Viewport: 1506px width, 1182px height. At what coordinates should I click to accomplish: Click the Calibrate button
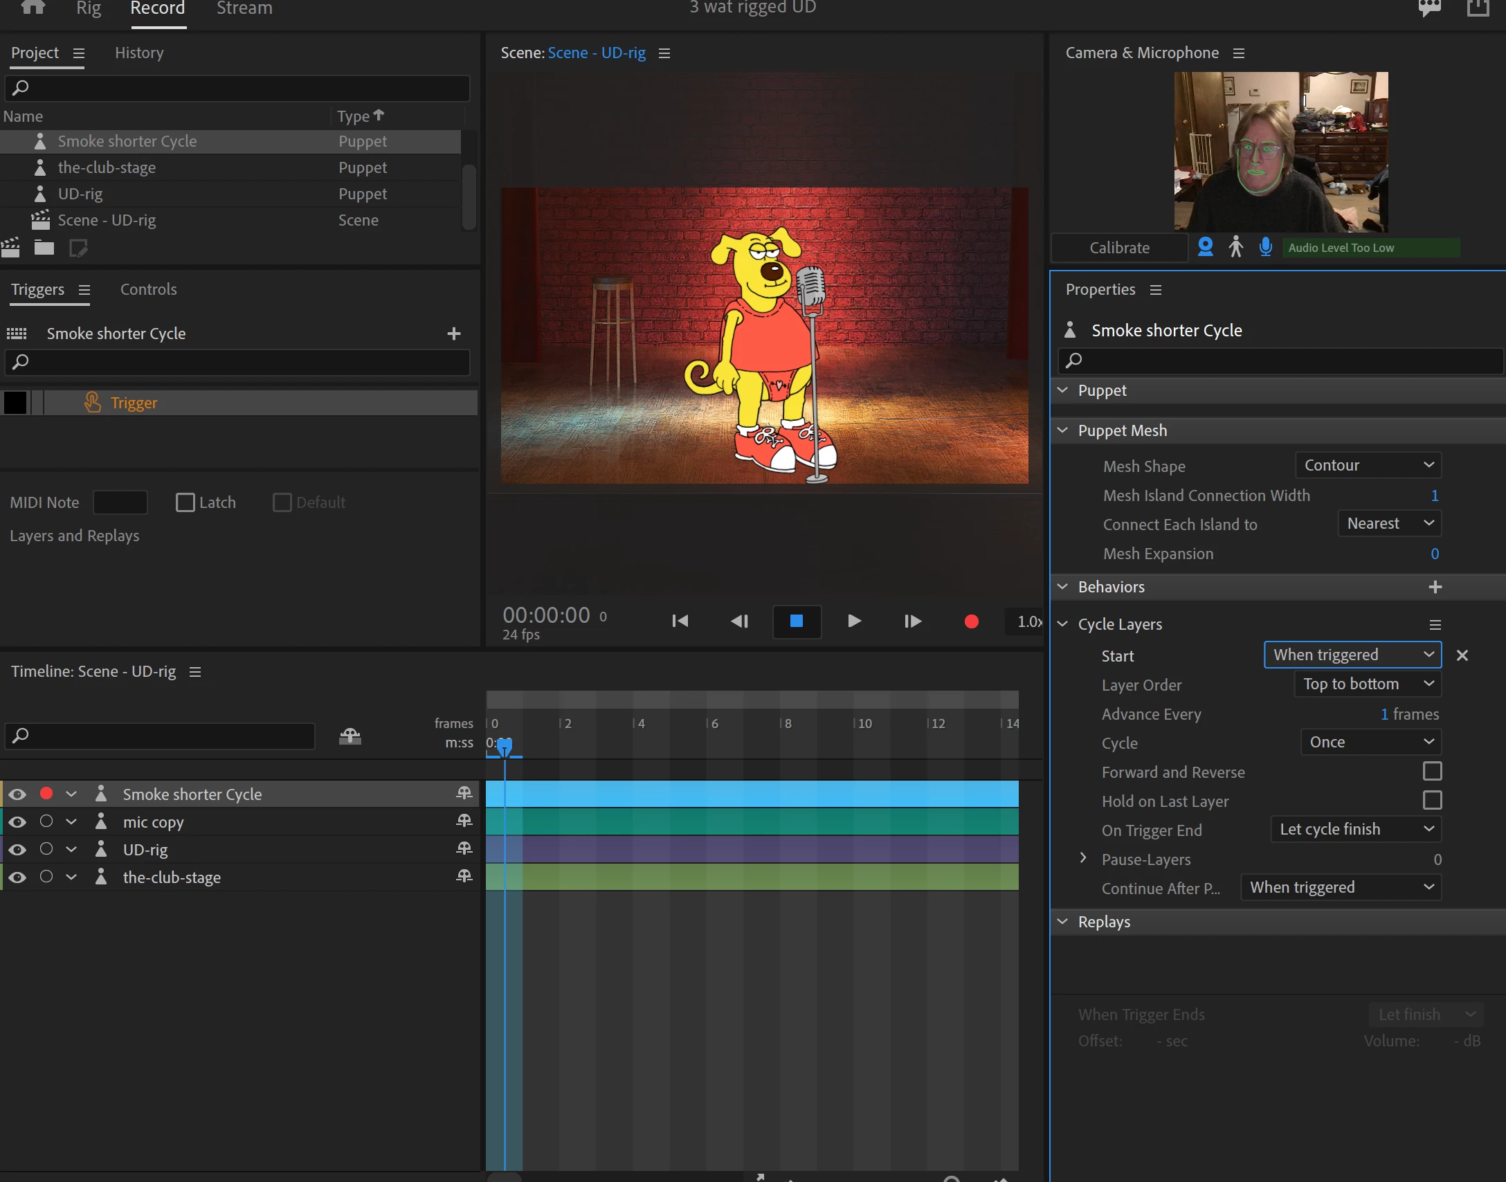1119,248
